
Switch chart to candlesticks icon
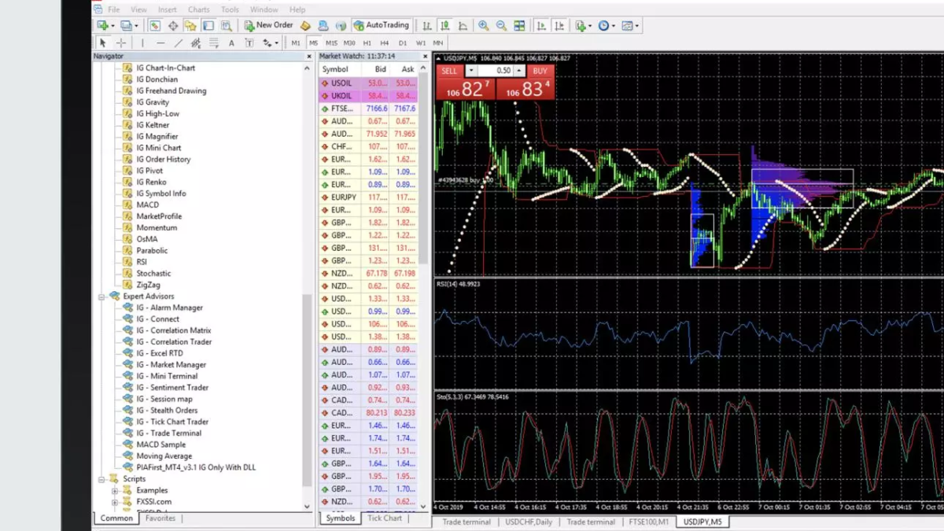coord(445,25)
